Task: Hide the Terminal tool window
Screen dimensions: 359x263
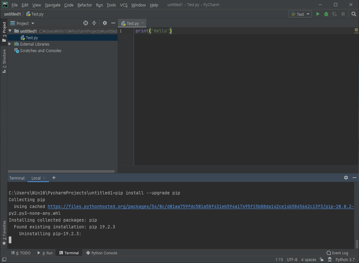Action: coord(354,178)
